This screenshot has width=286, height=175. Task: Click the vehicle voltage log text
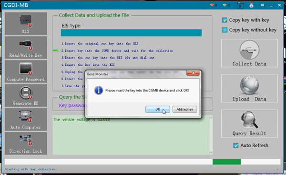(82, 120)
